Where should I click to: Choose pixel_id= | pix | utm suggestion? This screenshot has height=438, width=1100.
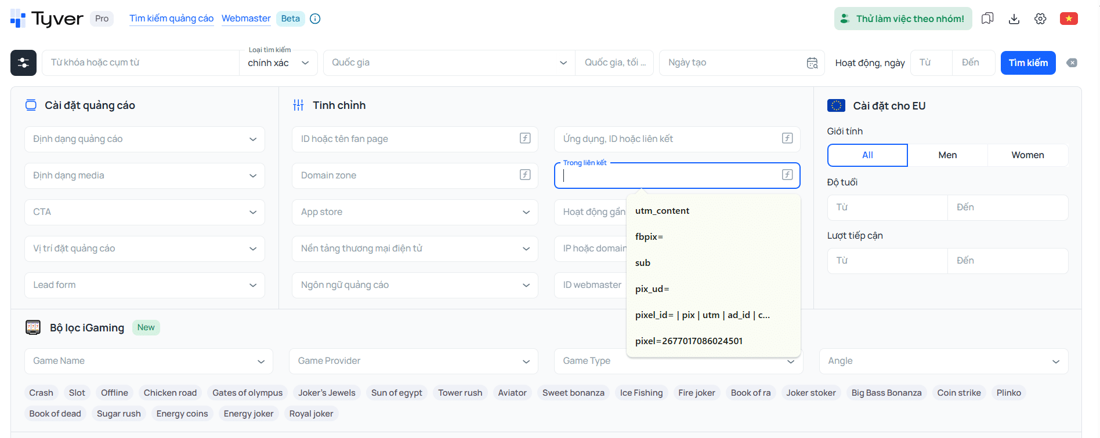click(x=714, y=315)
